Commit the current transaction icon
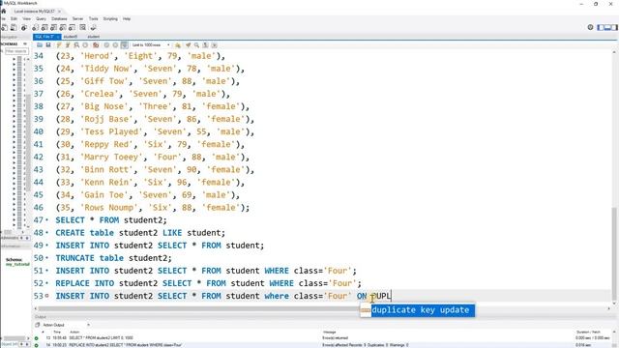 click(x=106, y=45)
